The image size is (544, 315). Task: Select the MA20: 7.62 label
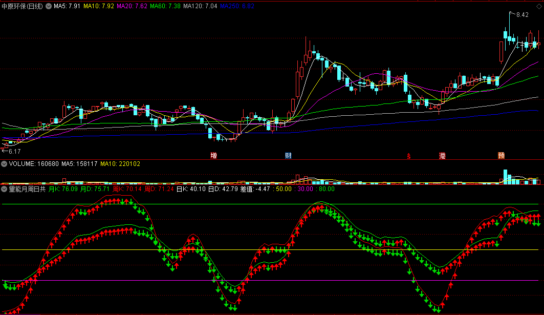(x=132, y=6)
